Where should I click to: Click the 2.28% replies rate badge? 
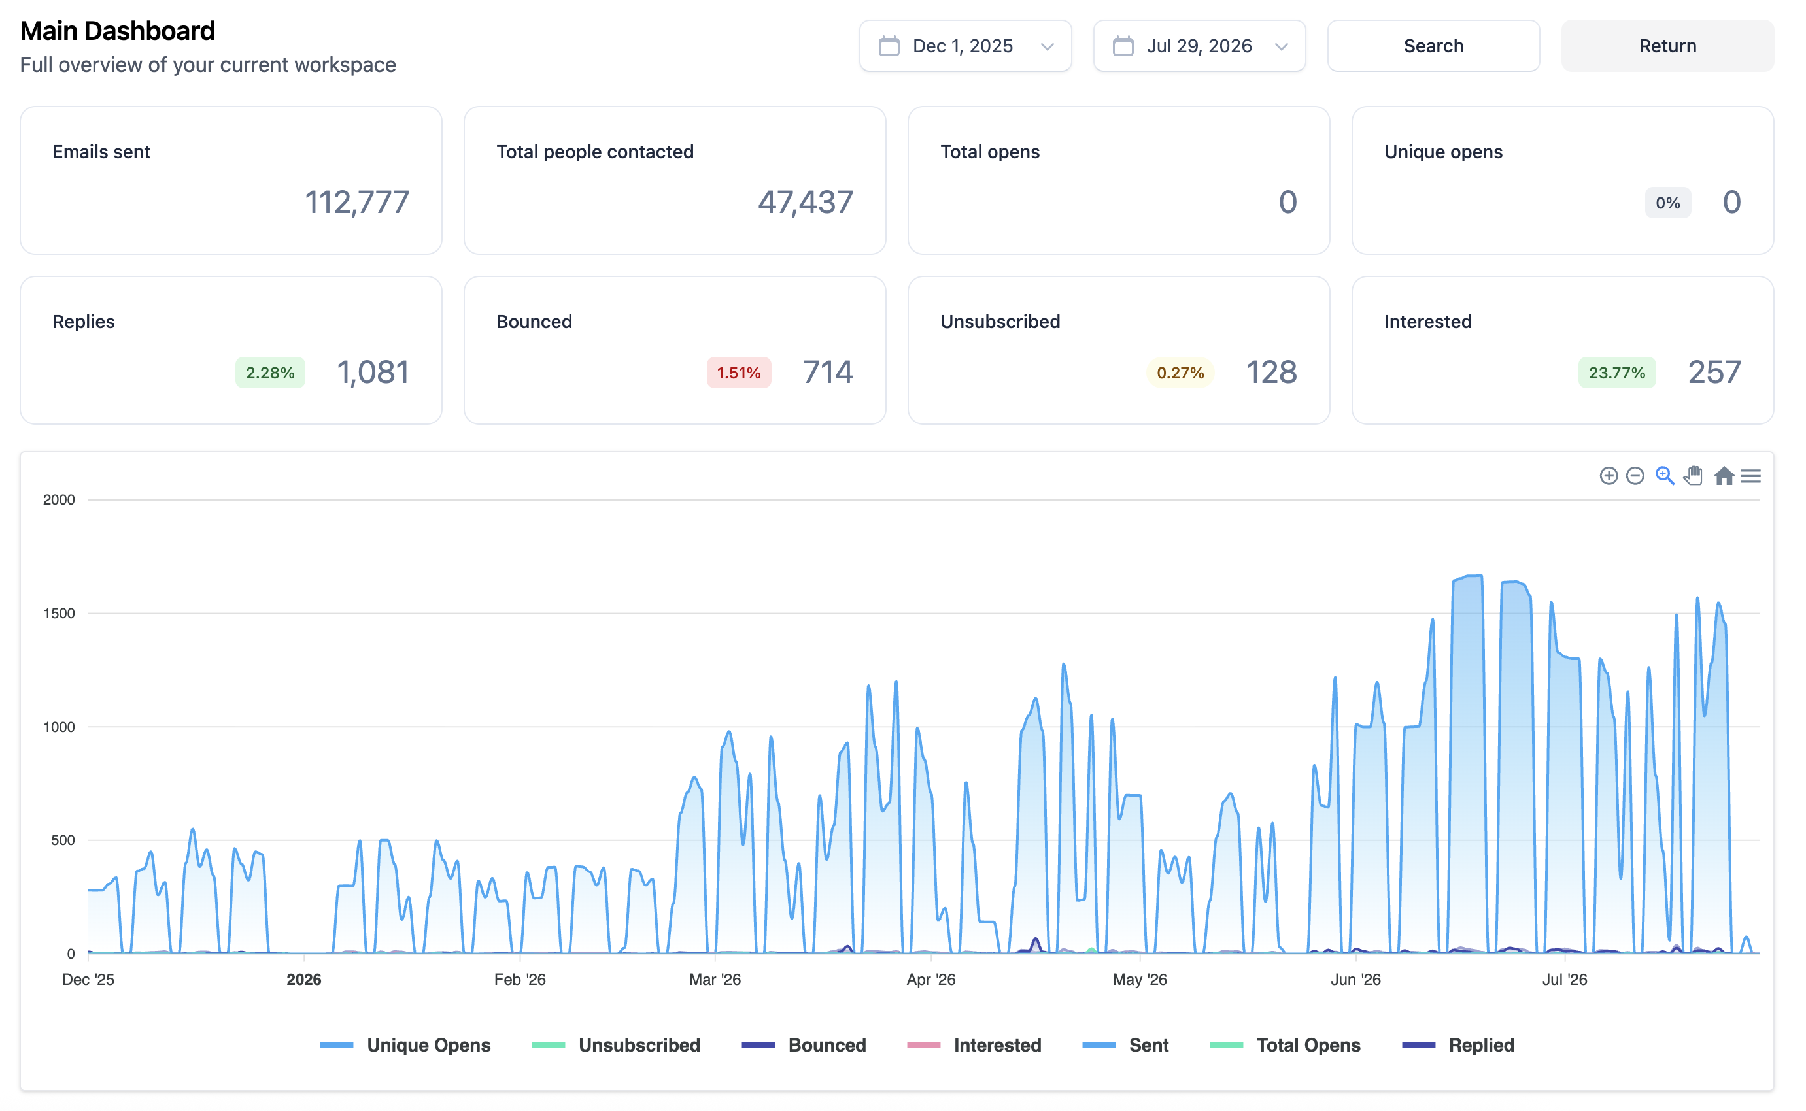point(270,373)
